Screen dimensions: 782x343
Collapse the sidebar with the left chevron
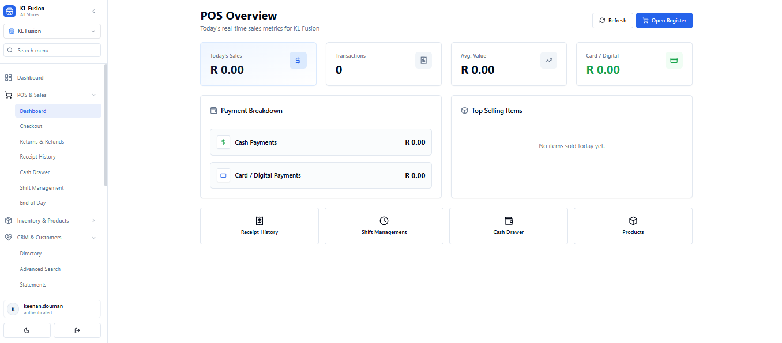94,11
